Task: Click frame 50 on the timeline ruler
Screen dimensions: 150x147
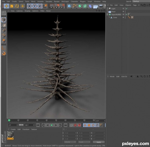Action: pyautogui.click(x=56, y=120)
